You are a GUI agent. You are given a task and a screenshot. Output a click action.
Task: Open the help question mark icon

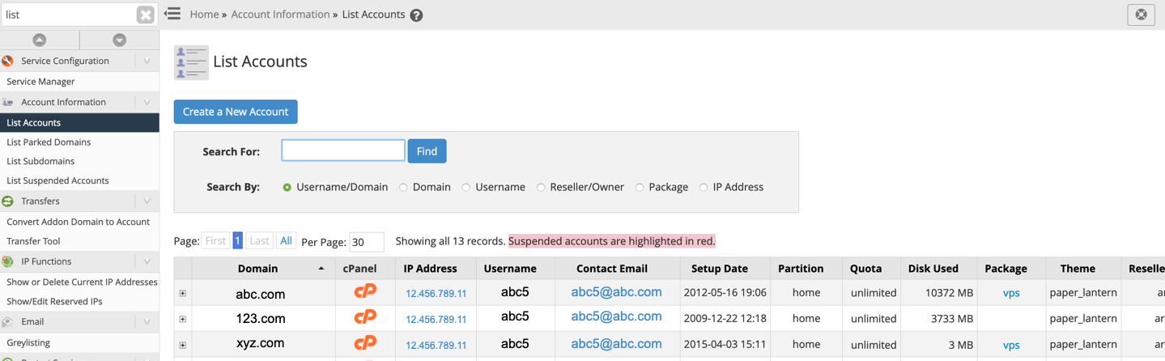[416, 15]
